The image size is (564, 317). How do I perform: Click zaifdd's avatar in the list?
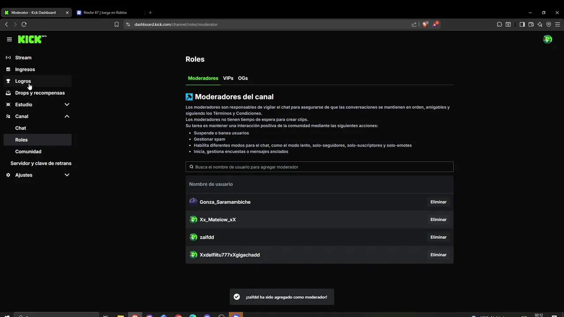(x=193, y=237)
